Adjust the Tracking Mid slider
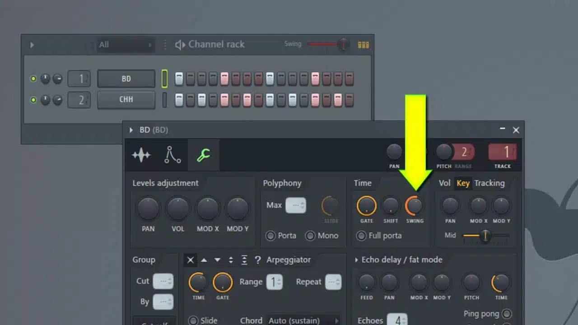The width and height of the screenshot is (578, 325). (486, 236)
